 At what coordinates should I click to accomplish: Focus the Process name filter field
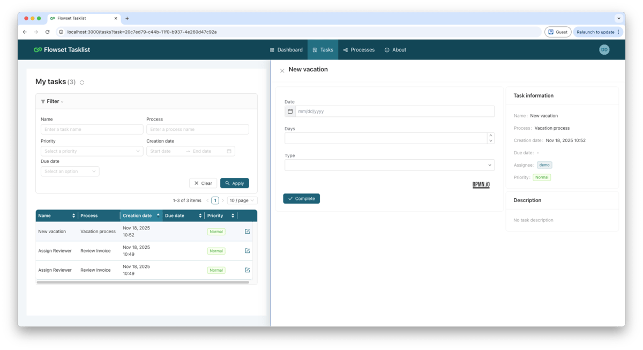pyautogui.click(x=198, y=129)
